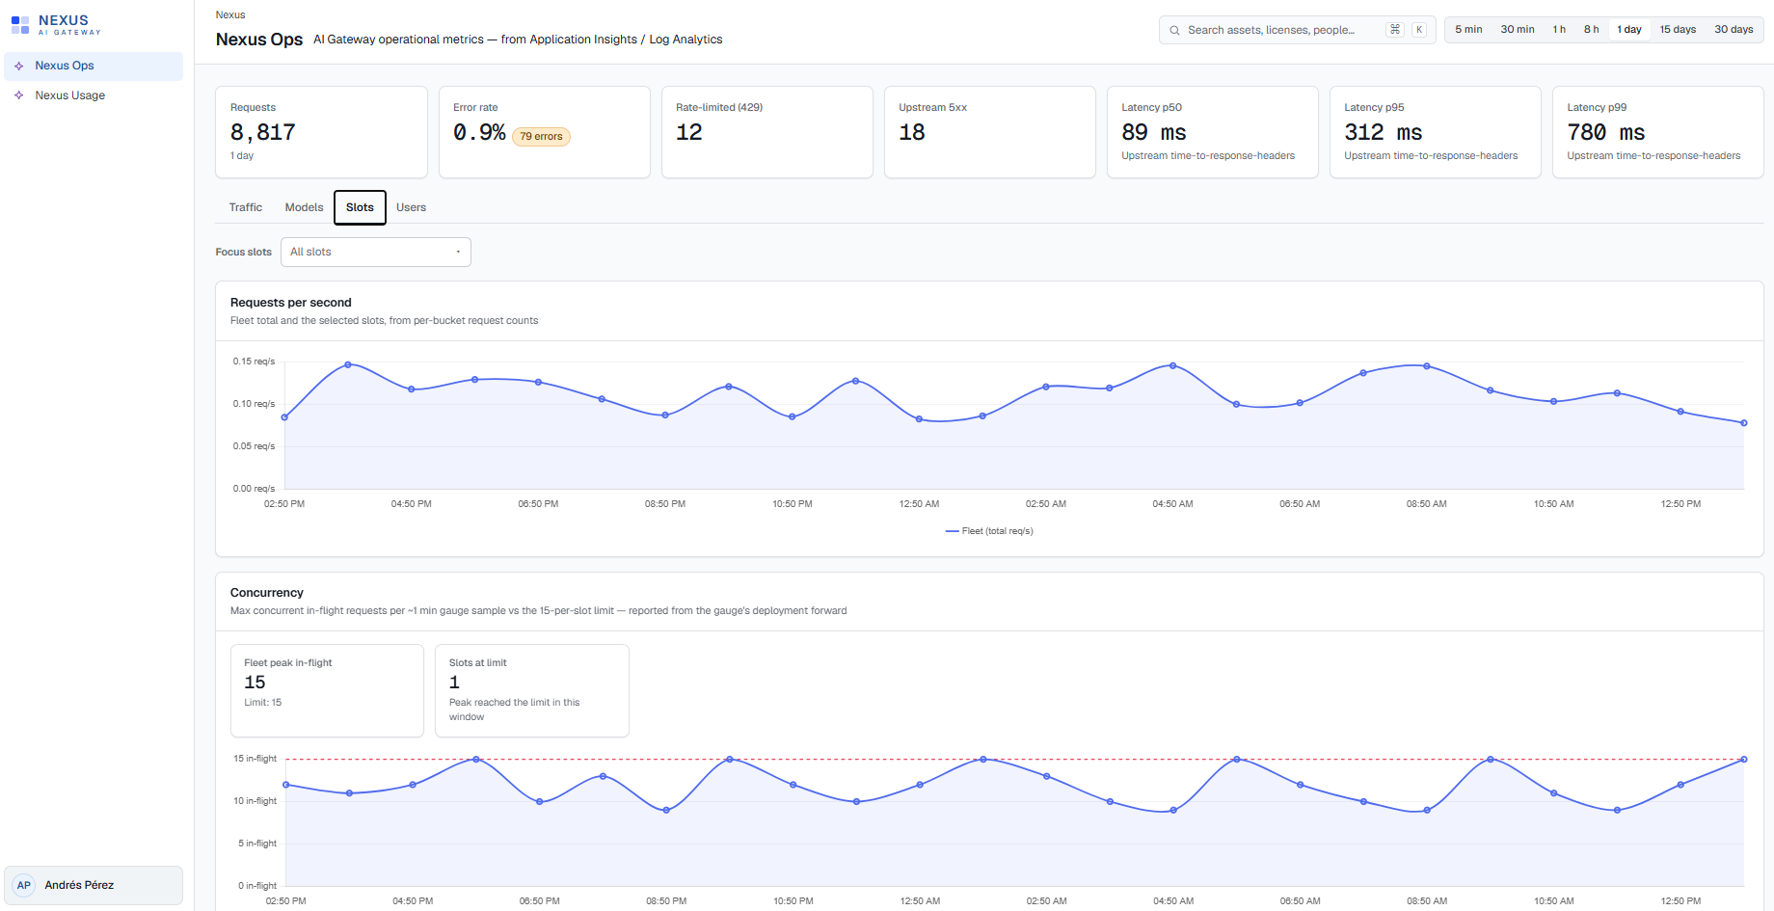
Task: Click the ⌘ shortcut key badge
Action: (1395, 30)
